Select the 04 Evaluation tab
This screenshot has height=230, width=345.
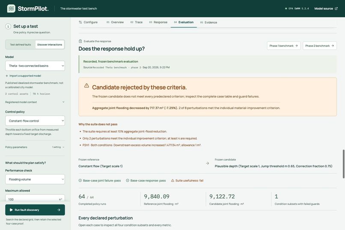[x=184, y=22]
